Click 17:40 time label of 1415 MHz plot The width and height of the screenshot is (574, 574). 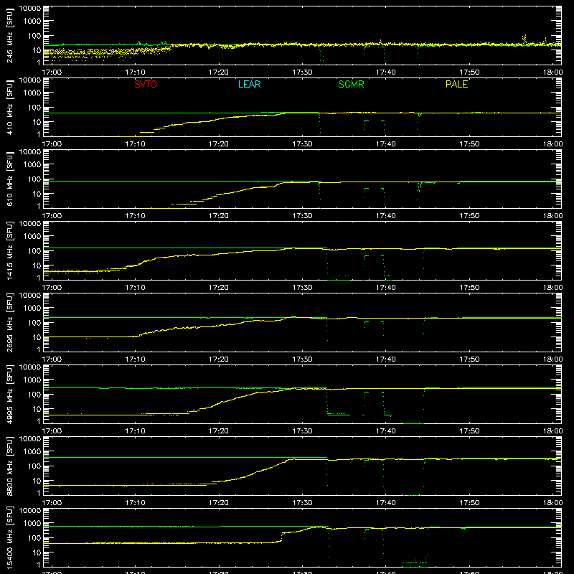click(x=386, y=288)
